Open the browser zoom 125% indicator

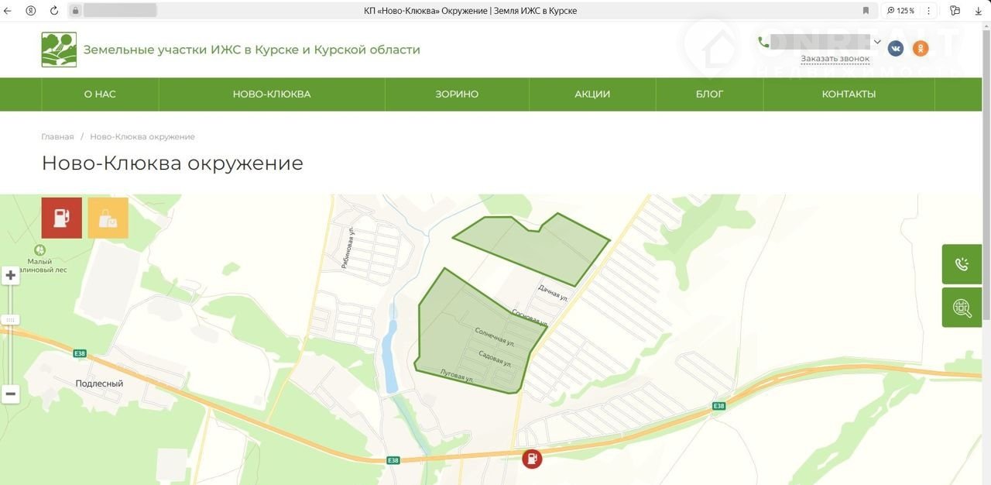pos(901,11)
